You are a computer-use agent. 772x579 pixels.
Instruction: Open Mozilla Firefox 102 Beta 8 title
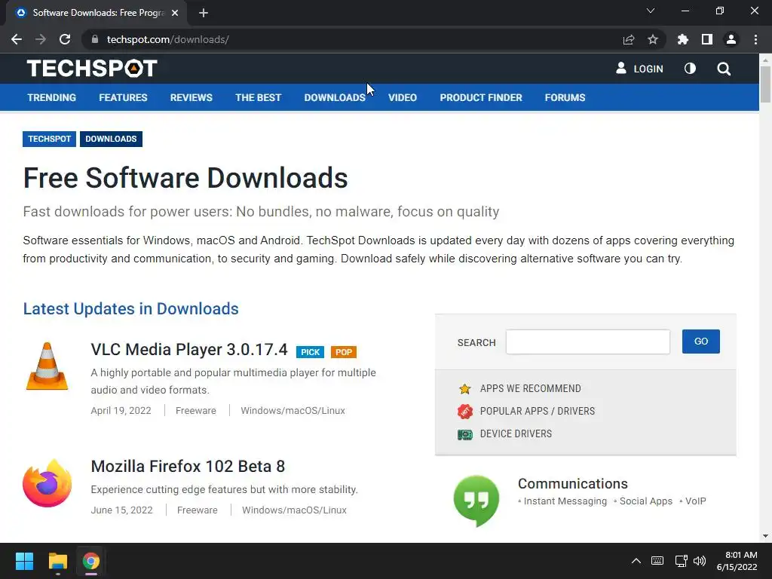[188, 466]
